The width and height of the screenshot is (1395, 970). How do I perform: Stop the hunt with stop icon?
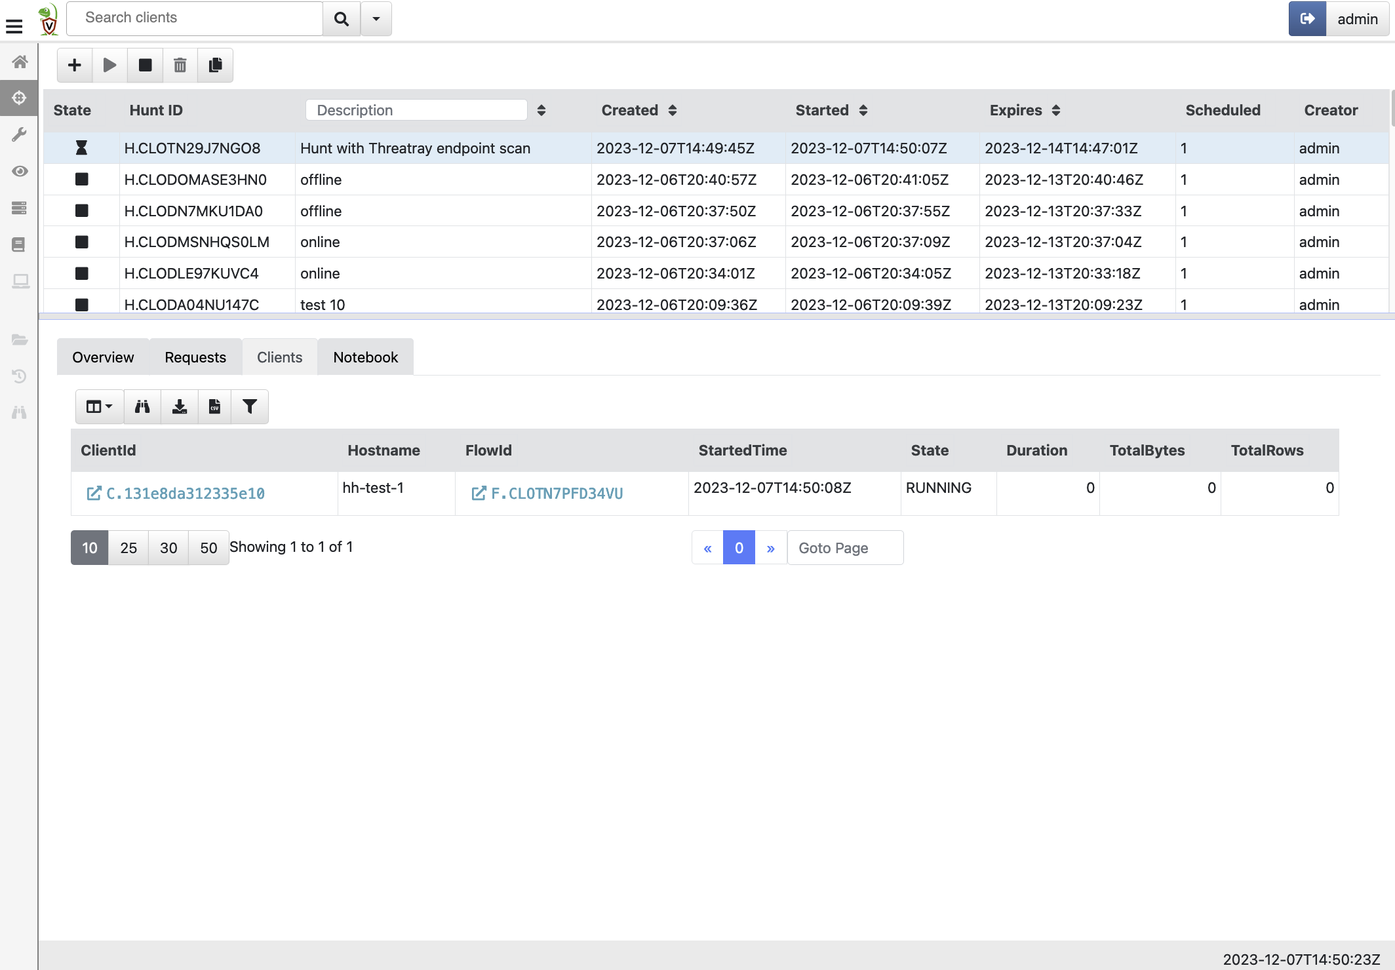pyautogui.click(x=146, y=65)
